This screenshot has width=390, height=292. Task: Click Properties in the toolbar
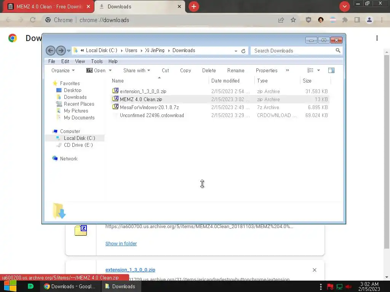(x=267, y=70)
